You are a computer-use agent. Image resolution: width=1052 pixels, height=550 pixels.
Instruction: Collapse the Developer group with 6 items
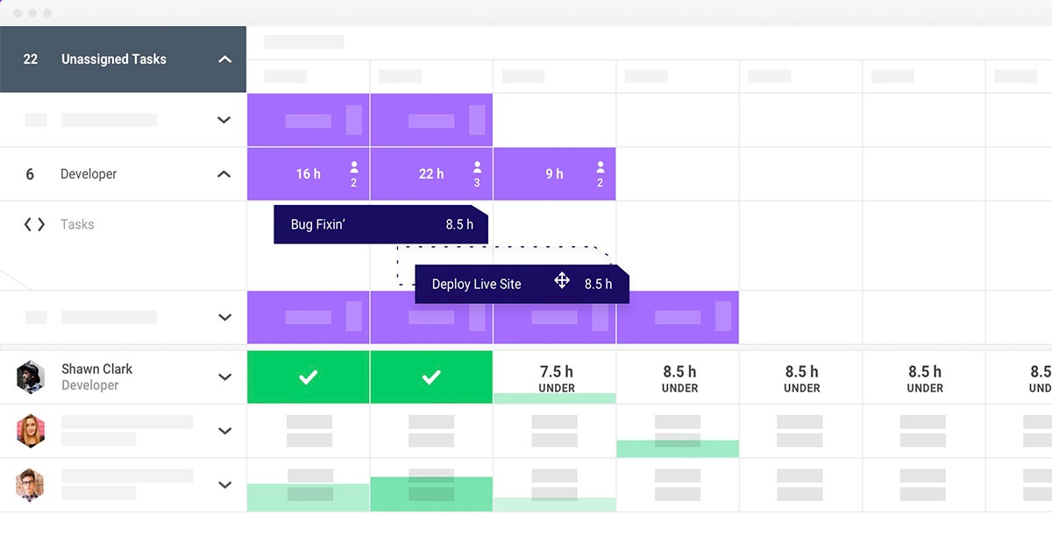(x=225, y=173)
